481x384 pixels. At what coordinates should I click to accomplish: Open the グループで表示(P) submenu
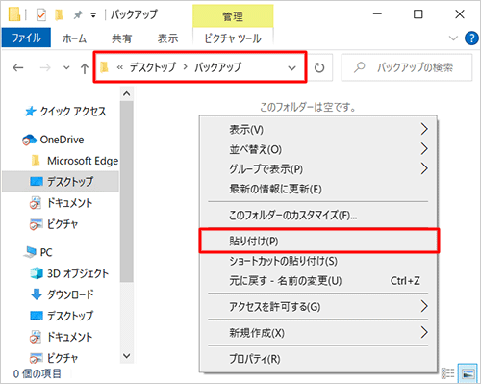coord(318,168)
